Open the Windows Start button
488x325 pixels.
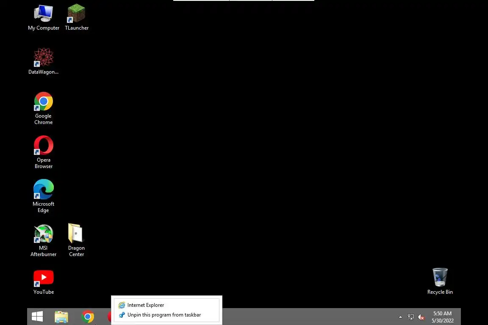37,317
